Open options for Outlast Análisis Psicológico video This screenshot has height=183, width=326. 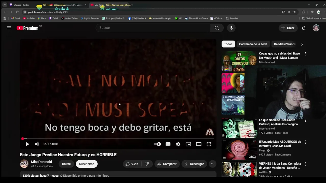[305, 121]
